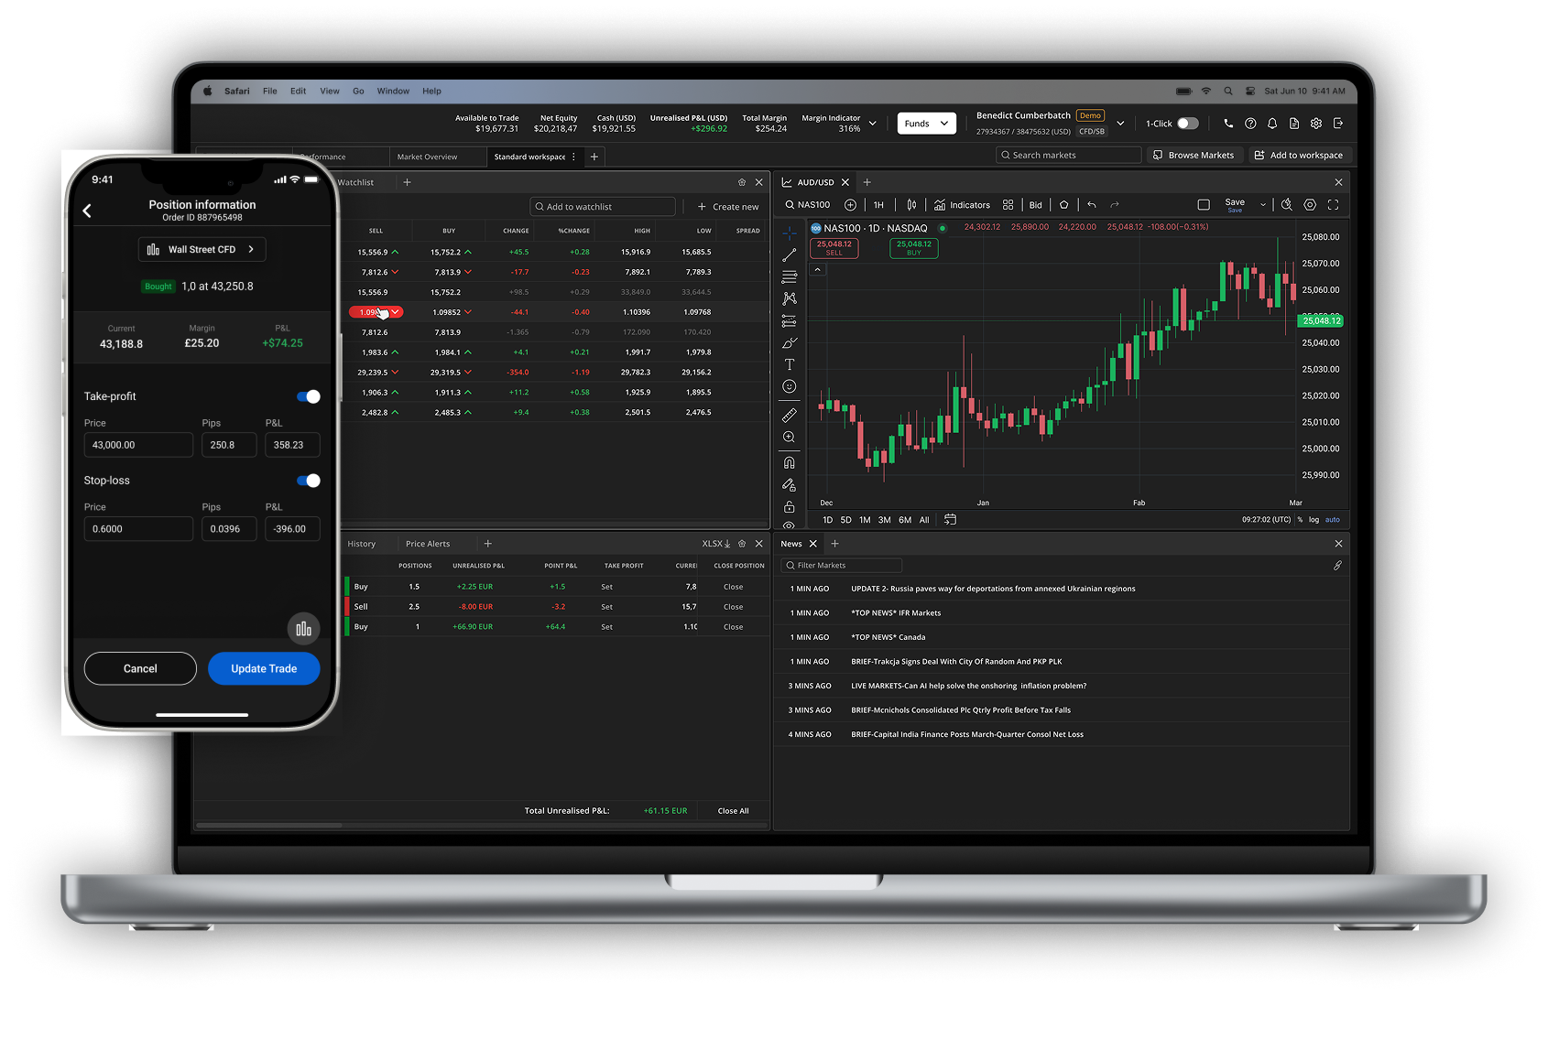Open the candlestick chart type icon
Screen dimensions: 1548x1050
(911, 205)
